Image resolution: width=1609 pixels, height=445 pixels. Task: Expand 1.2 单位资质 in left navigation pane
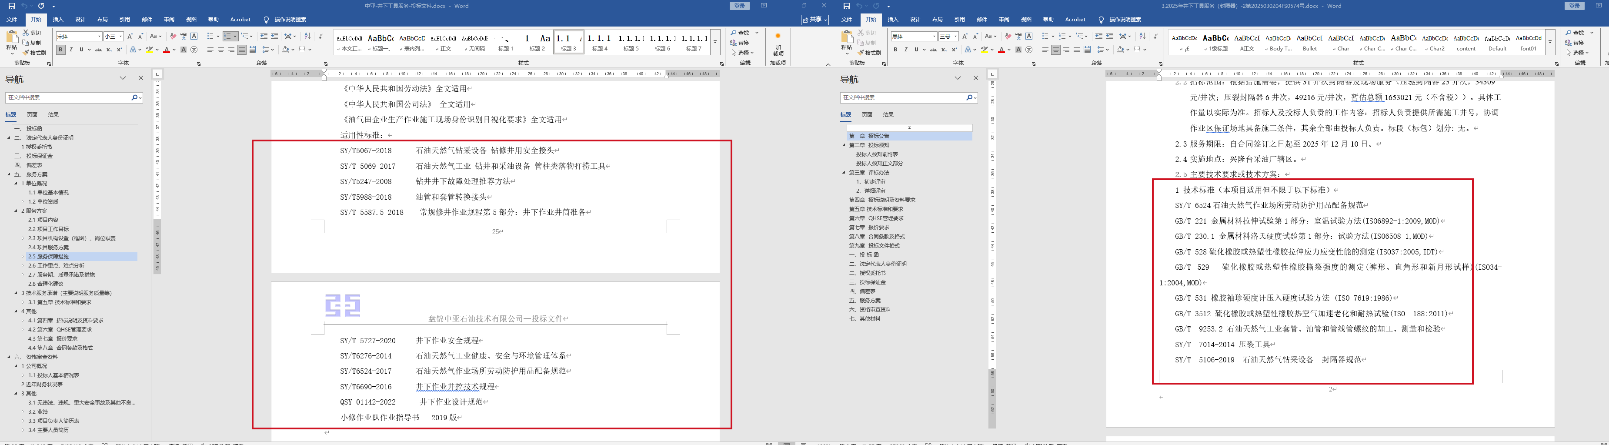pyautogui.click(x=23, y=202)
